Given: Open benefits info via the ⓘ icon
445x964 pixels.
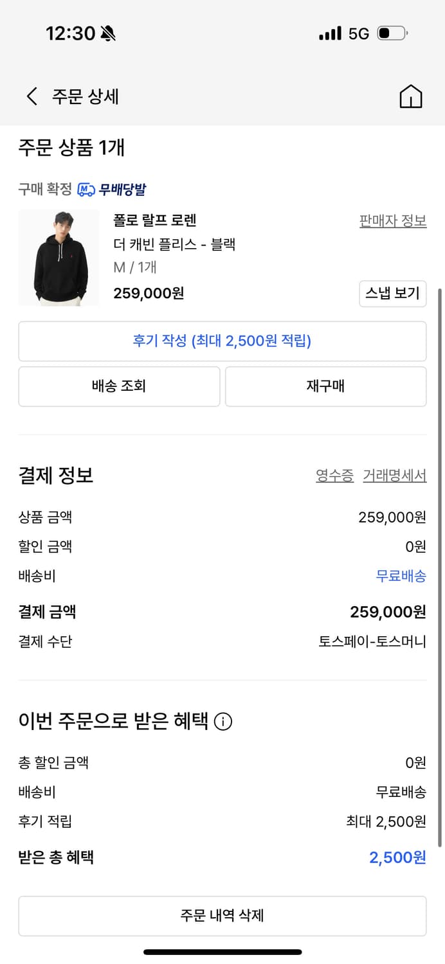Looking at the screenshot, I should point(222,722).
